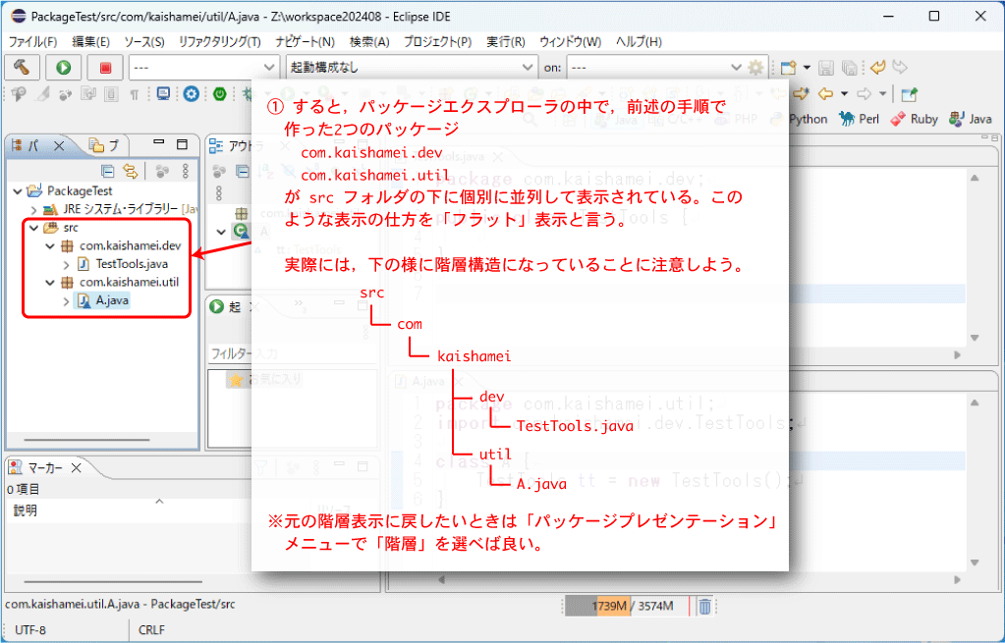Open the launch mode '---' combo box
Screen dimensions: 1005x643
pos(203,68)
